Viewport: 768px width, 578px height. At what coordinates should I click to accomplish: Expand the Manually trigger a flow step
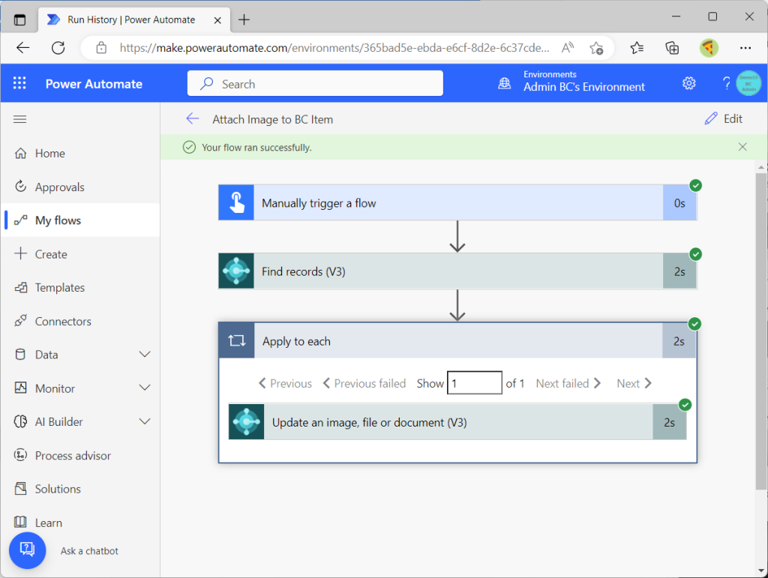[x=457, y=202]
